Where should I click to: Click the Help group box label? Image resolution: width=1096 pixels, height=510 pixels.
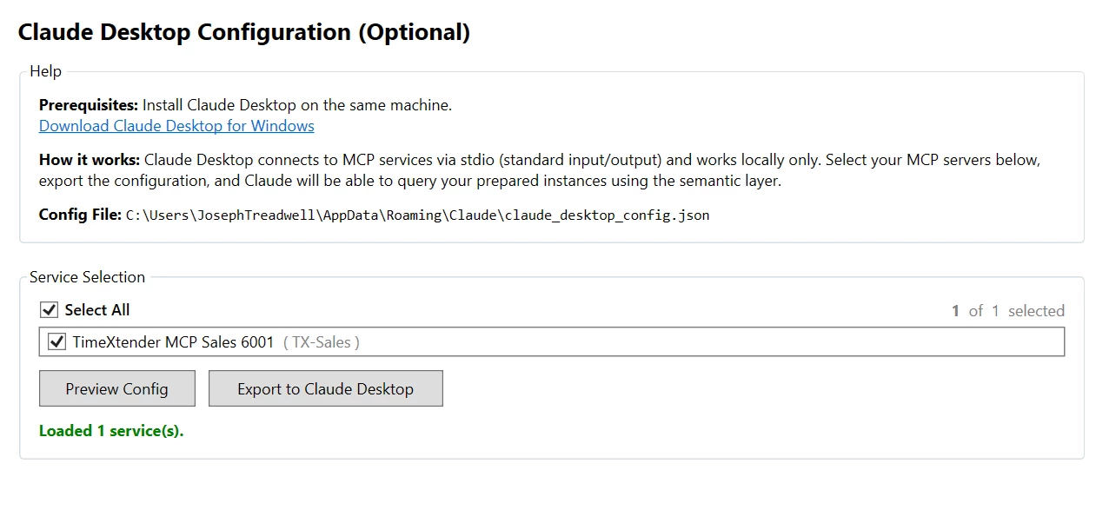[x=45, y=71]
